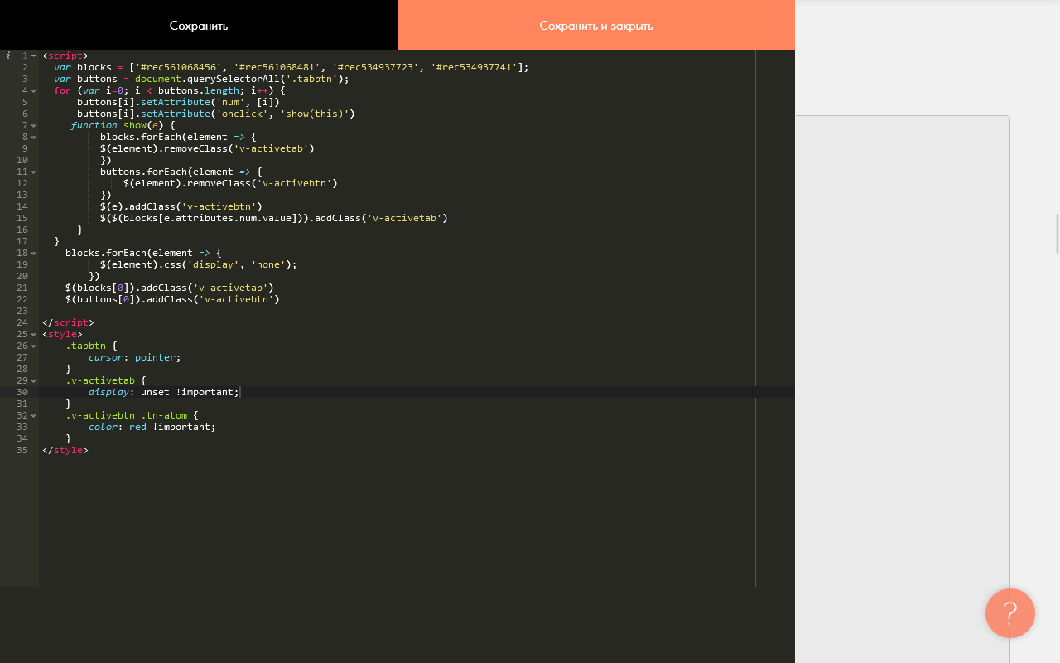Click the info annotation icon on line 1

8,56
